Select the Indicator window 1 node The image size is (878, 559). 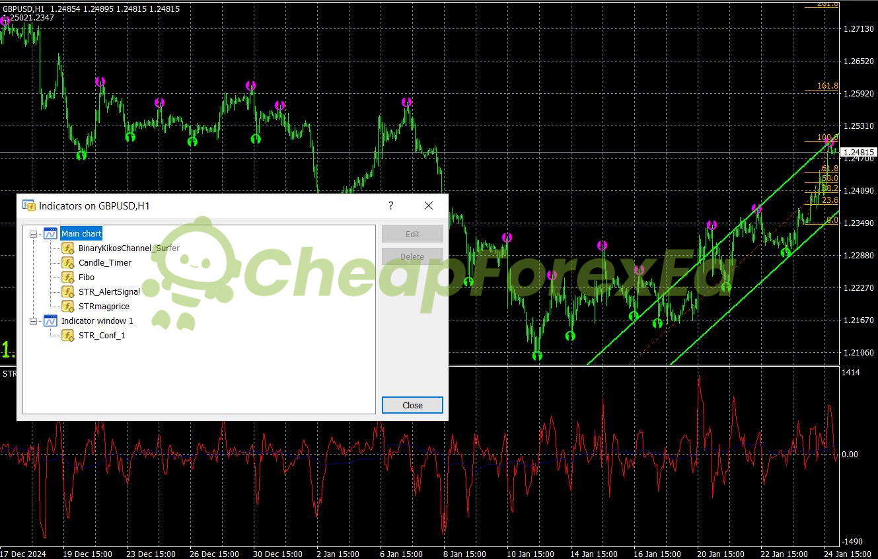coord(97,321)
